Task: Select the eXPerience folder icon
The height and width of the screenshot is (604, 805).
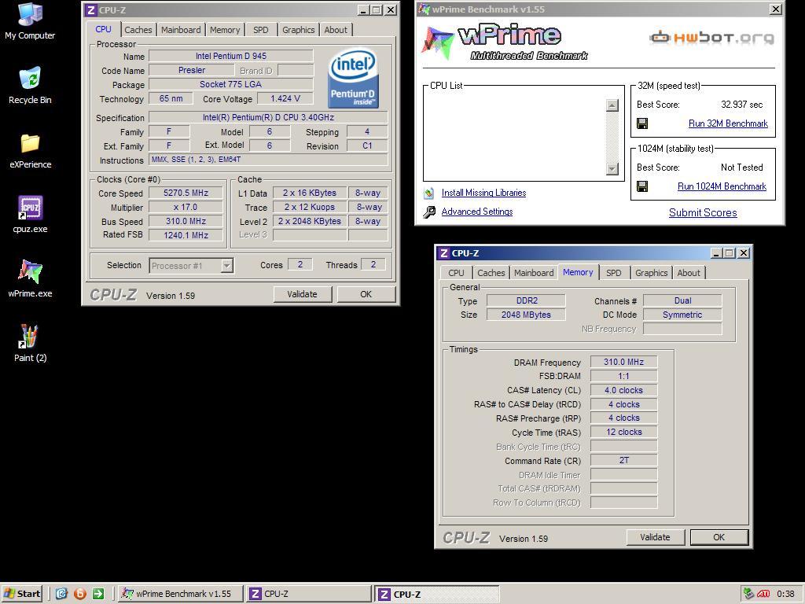Action: click(30, 150)
